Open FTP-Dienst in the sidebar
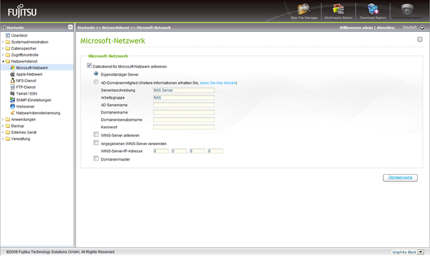 (26, 87)
